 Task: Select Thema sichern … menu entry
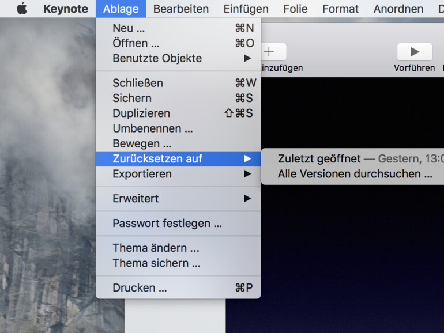[178, 263]
